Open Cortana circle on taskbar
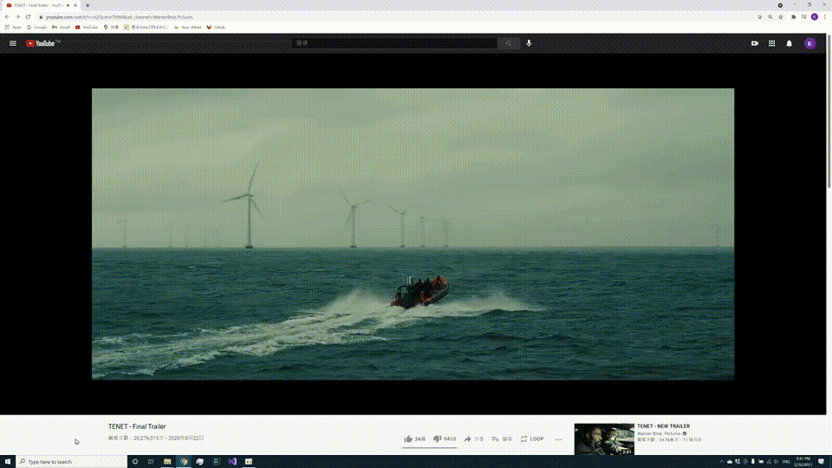Image resolution: width=832 pixels, height=468 pixels. pyautogui.click(x=135, y=462)
